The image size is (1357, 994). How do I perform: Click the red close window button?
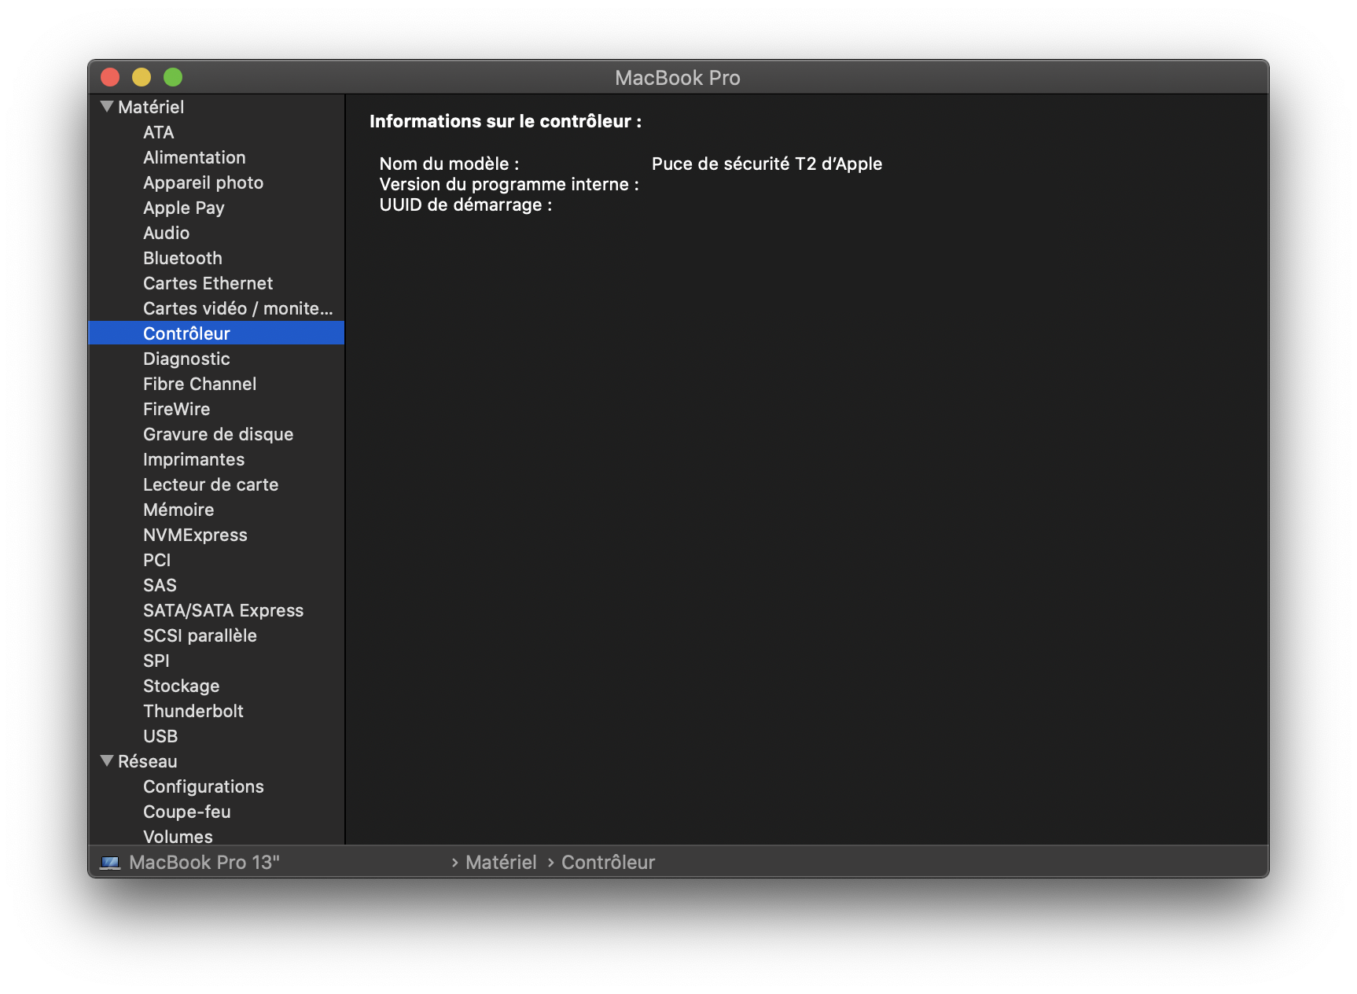click(x=110, y=77)
